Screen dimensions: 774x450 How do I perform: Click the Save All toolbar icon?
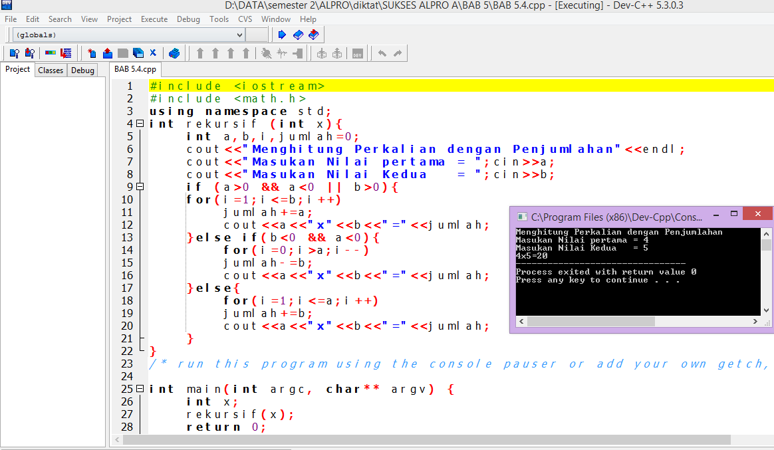pyautogui.click(x=138, y=53)
